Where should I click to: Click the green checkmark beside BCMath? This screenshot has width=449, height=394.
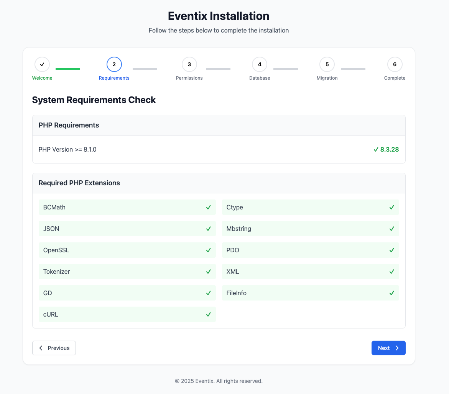[x=208, y=207]
